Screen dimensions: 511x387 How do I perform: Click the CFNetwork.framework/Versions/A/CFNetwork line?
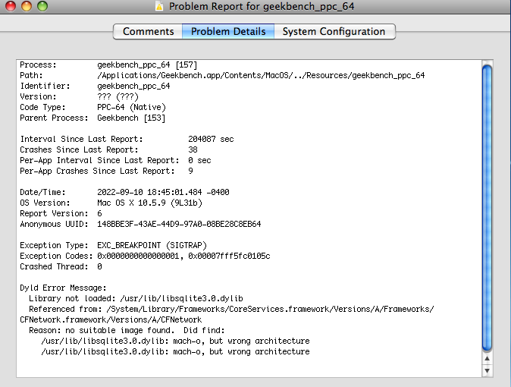coord(111,319)
